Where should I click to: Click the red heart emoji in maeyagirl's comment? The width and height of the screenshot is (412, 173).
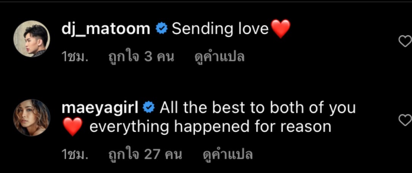coord(73,127)
